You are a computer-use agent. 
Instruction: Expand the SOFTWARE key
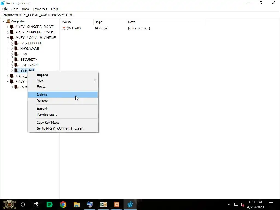12,65
